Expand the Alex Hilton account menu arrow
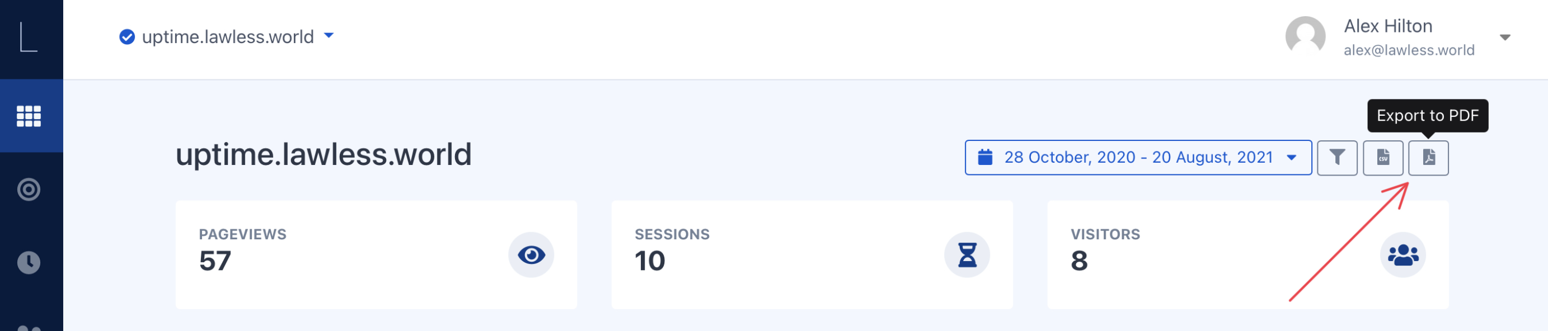 tap(1504, 38)
